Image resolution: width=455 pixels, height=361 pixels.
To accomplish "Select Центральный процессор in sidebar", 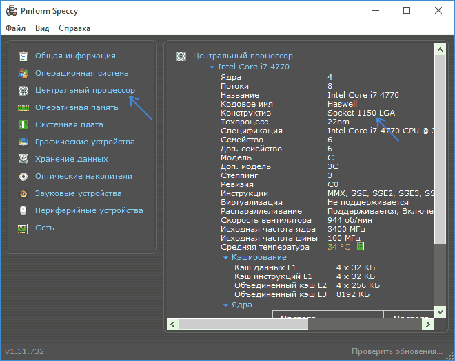I will pyautogui.click(x=85, y=90).
